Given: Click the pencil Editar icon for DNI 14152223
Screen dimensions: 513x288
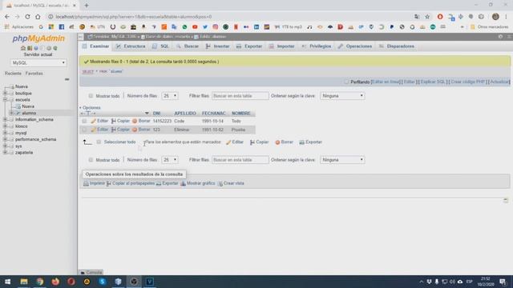Looking at the screenshot, I should tap(93, 121).
